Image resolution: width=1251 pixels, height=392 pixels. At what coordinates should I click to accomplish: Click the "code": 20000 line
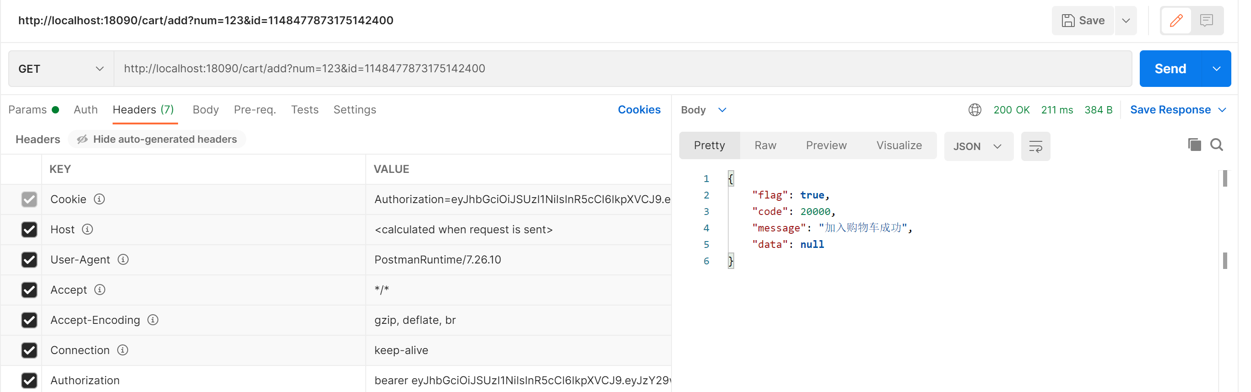793,211
